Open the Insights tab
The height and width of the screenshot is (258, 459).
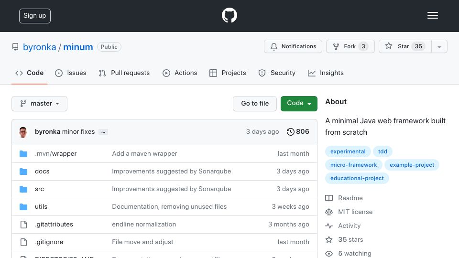pyautogui.click(x=326, y=73)
